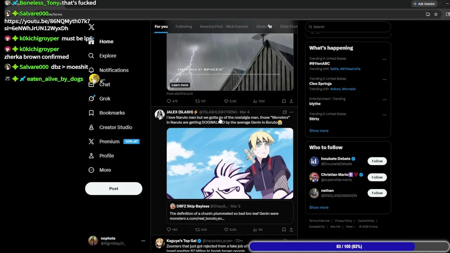
Task: Open Cleo Springs trending topic
Action: click(x=320, y=84)
